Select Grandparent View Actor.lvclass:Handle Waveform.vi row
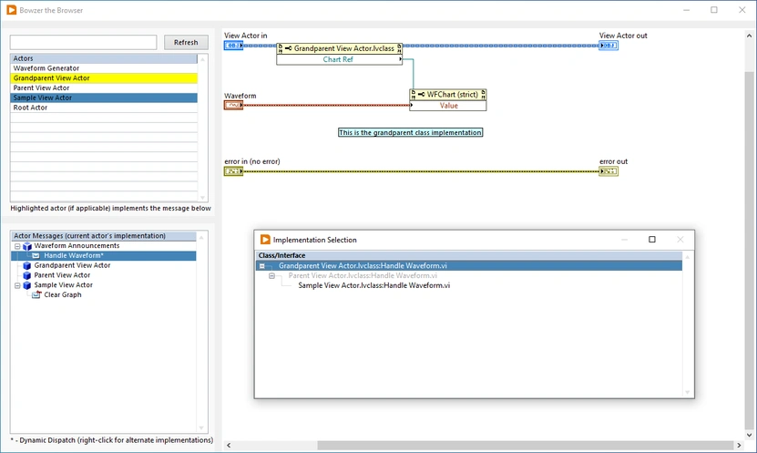 [x=469, y=265]
